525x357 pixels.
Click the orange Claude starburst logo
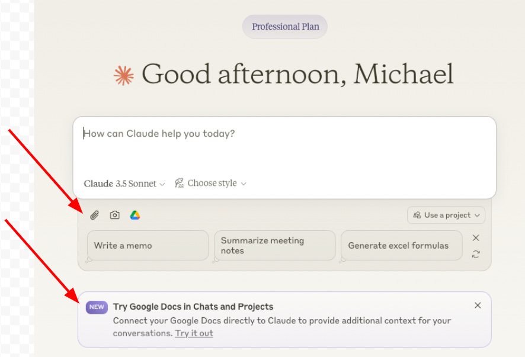coord(124,75)
